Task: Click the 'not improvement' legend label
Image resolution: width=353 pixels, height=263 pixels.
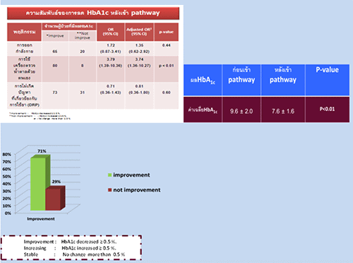Action: tap(137, 189)
